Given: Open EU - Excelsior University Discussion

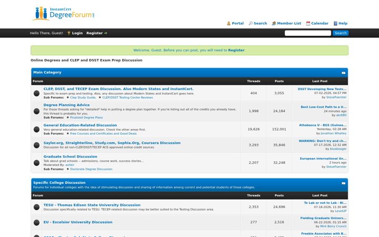Looking at the screenshot, I should point(78,222).
